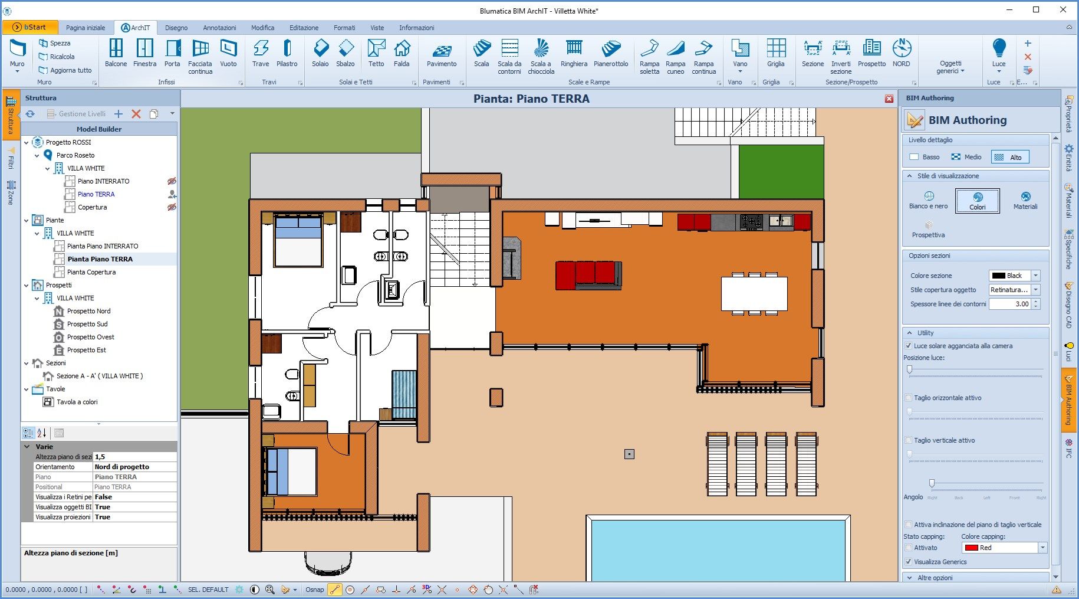The height and width of the screenshot is (599, 1079).
Task: Activate the Scala a chiocciola tool
Action: (x=541, y=55)
